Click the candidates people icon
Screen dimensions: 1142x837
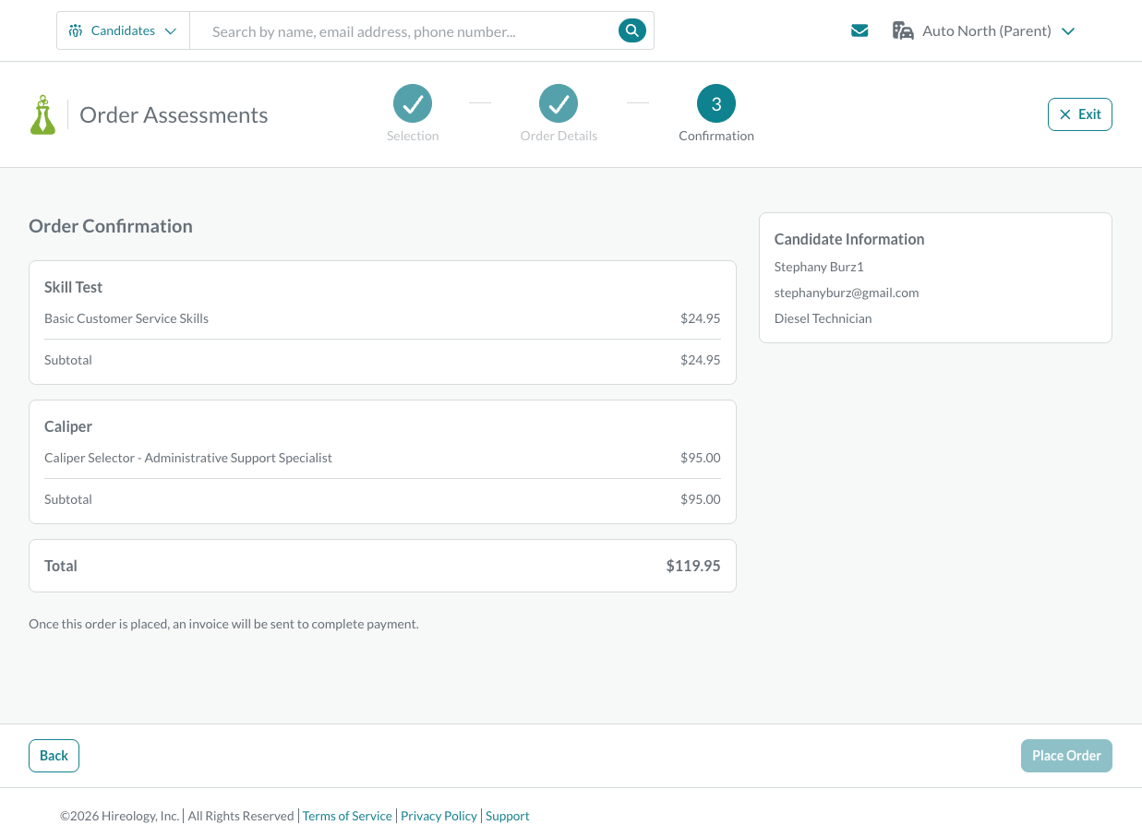pos(76,30)
